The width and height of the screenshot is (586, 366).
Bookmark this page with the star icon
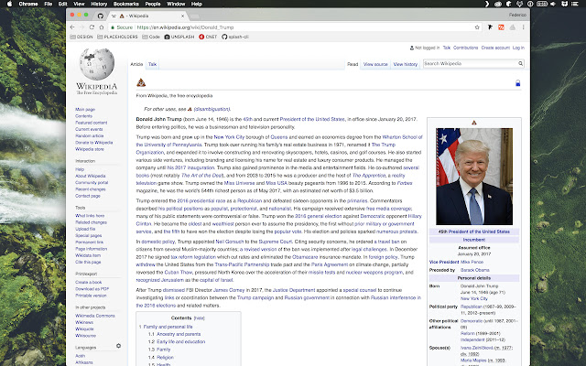pos(477,27)
